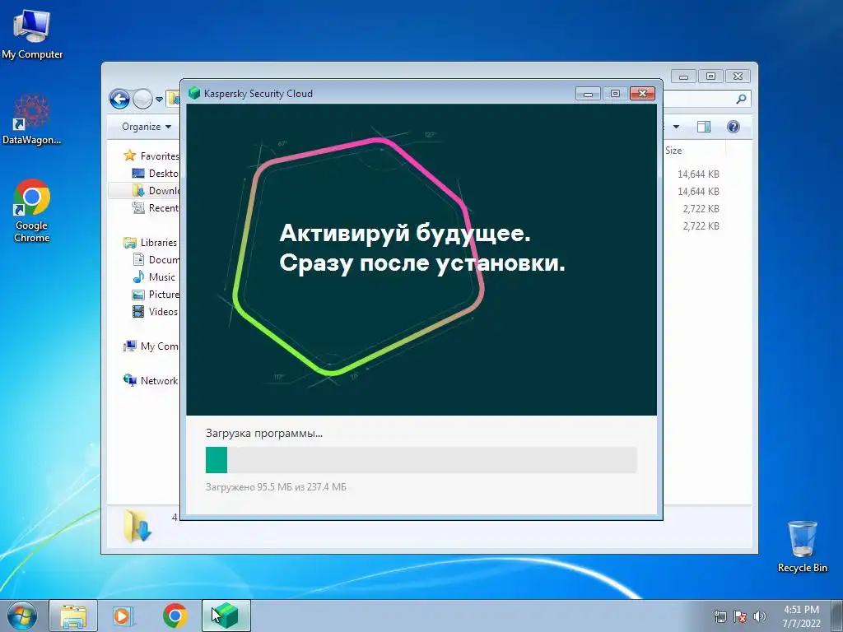The width and height of the screenshot is (843, 632).
Task: Open recent pages dropdown in Explorer
Action: click(159, 100)
